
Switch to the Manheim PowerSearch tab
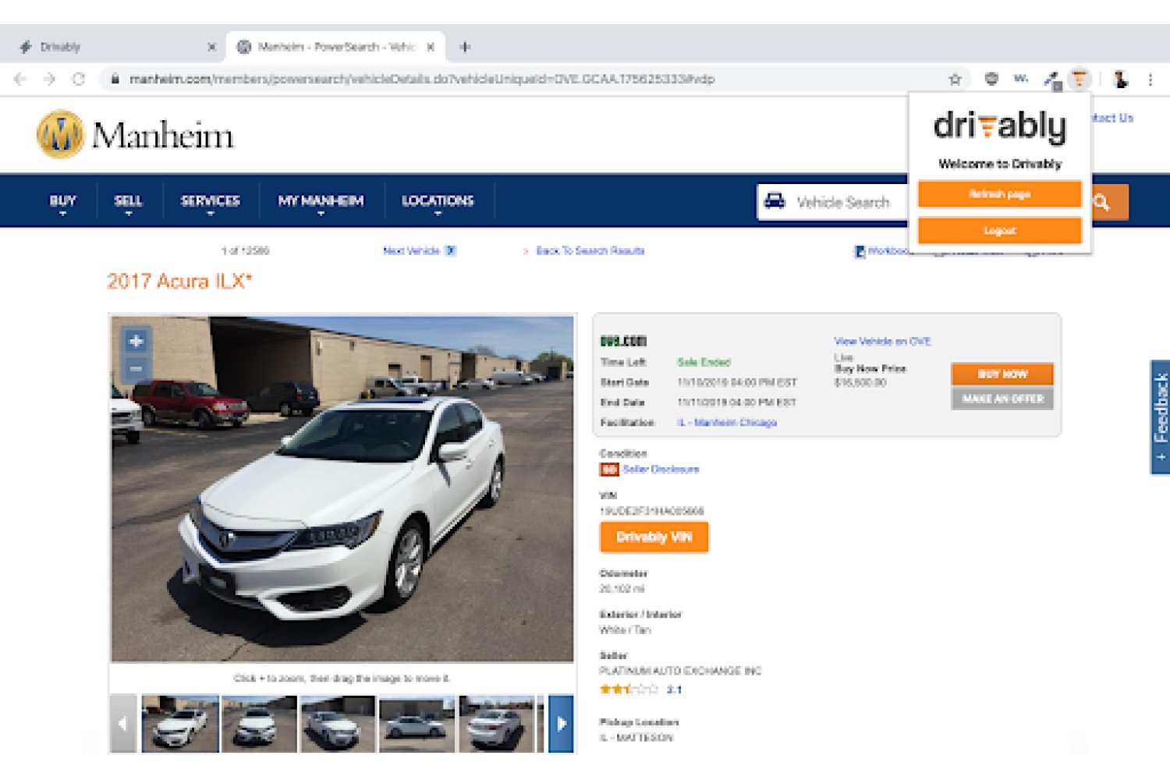[x=335, y=47]
